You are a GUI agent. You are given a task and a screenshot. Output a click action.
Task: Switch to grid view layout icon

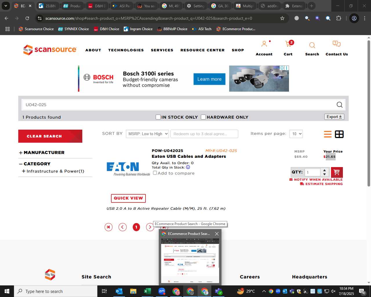[x=339, y=134]
